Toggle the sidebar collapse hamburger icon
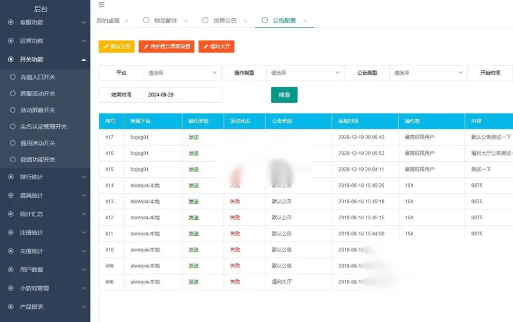The width and height of the screenshot is (513, 322). point(102,5)
